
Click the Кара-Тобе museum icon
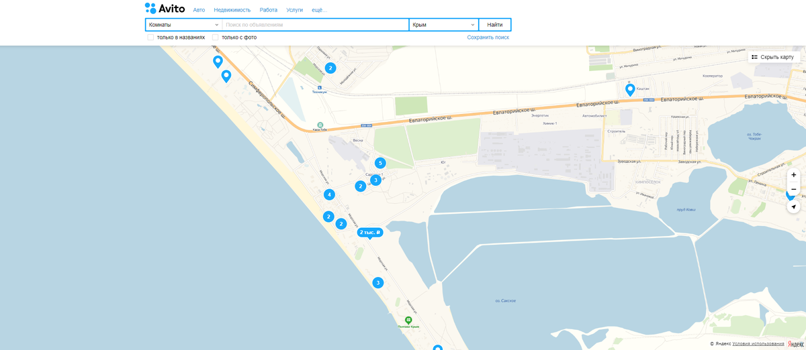320,125
